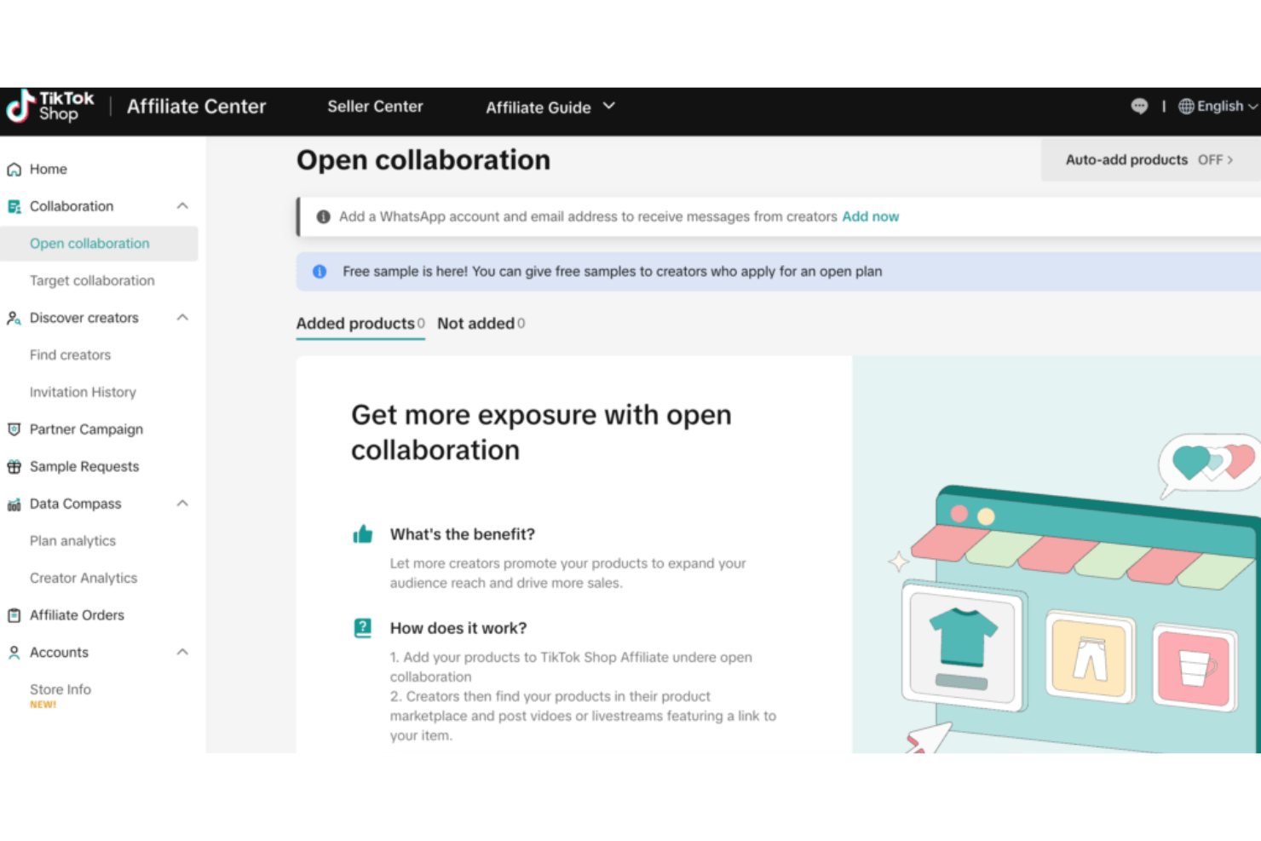Click the Partner Campaign shield icon

(x=14, y=429)
